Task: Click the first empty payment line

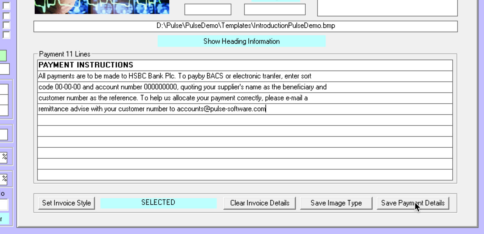Action: 245,120
